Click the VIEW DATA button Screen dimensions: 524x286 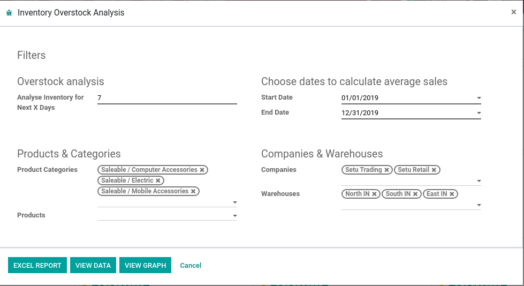93,265
